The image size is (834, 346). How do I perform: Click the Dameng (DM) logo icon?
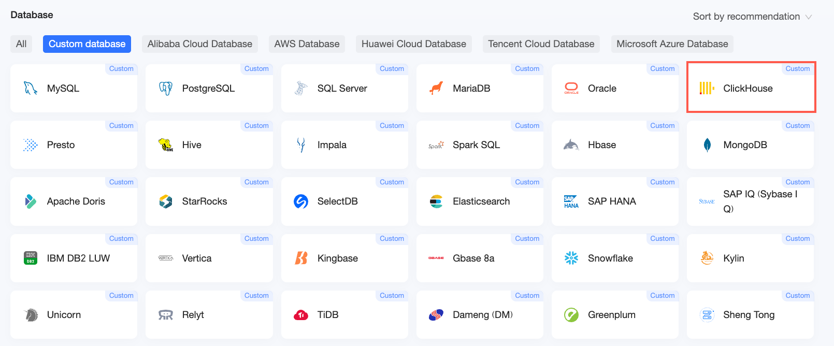[436, 315]
